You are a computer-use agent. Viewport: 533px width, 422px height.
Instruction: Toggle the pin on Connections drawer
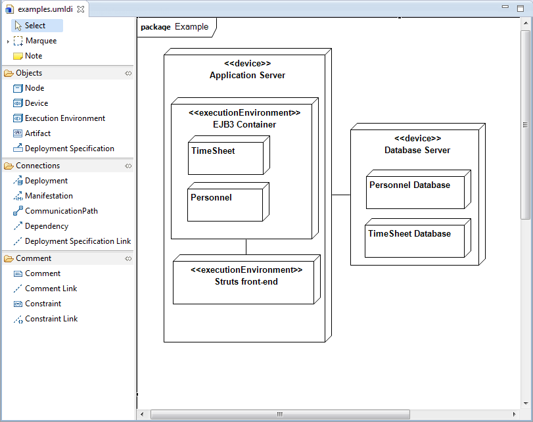click(128, 166)
